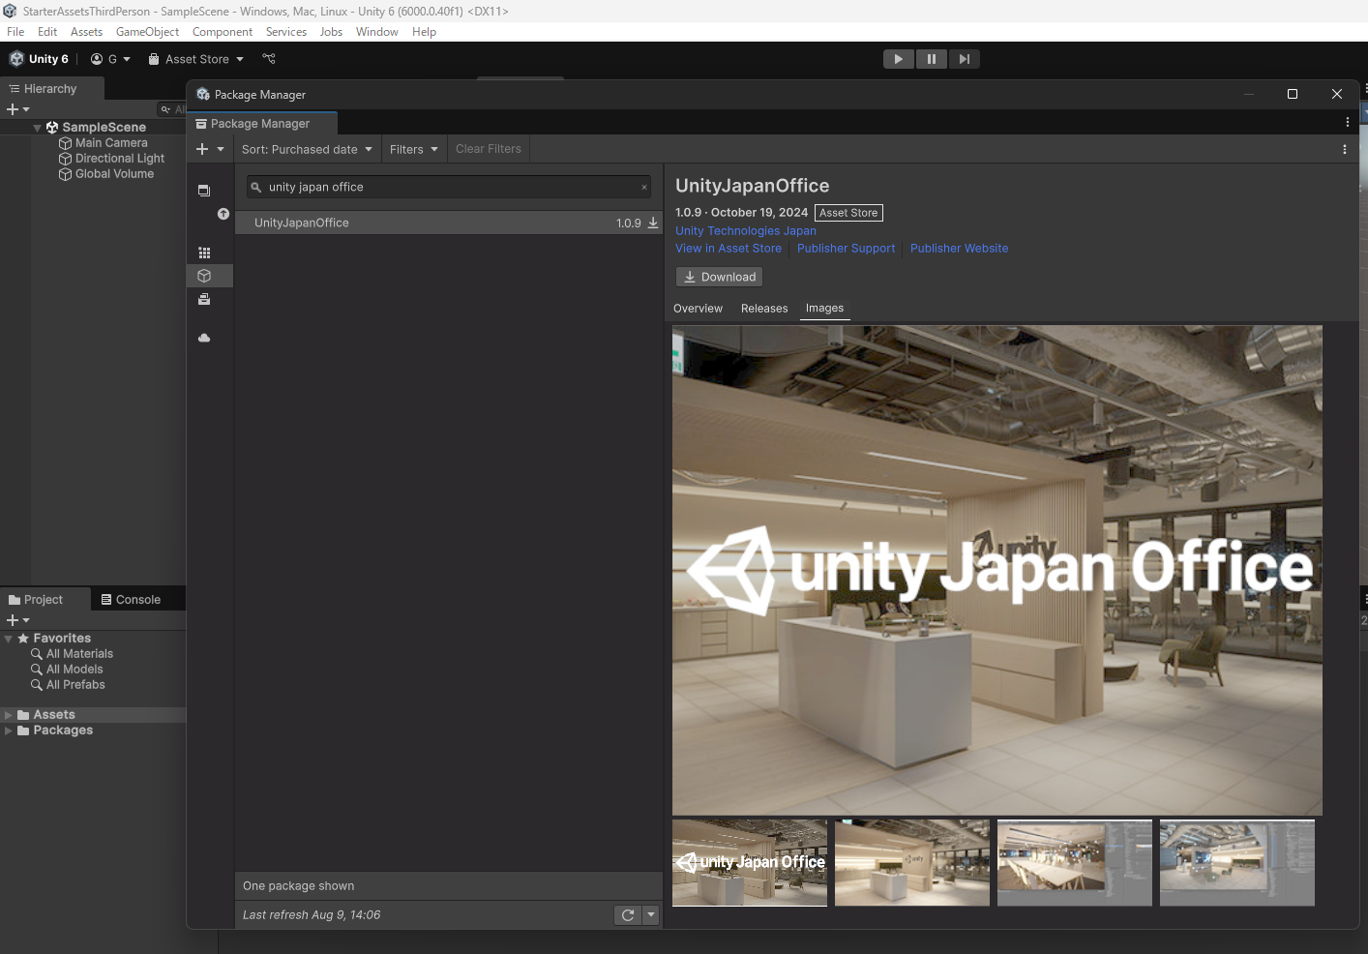1368x954 pixels.
Task: Click All Prefabs saved search
Action: click(x=75, y=685)
